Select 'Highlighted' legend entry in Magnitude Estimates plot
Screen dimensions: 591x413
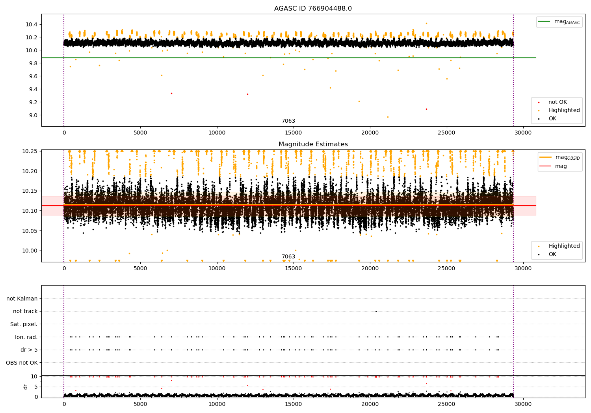click(x=564, y=246)
